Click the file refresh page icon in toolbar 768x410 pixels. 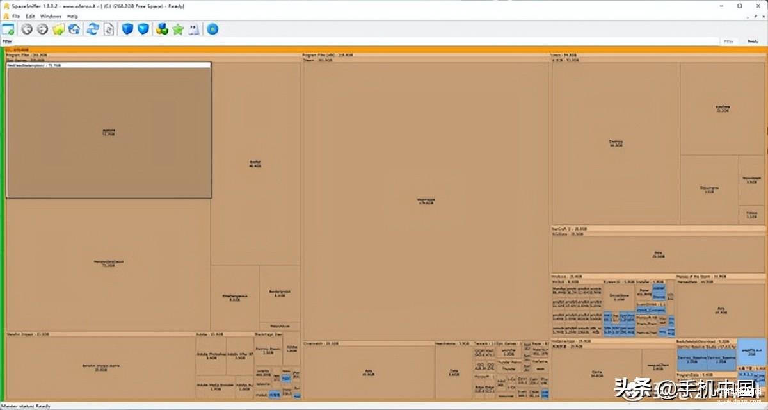109,29
